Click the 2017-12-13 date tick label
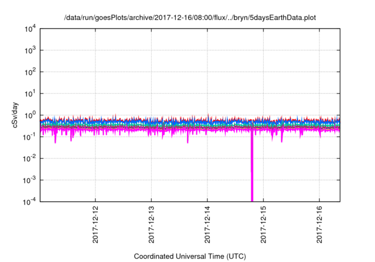This screenshot has width=375, height=262. pyautogui.click(x=151, y=225)
